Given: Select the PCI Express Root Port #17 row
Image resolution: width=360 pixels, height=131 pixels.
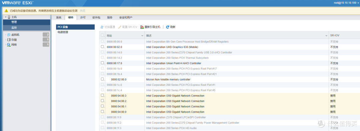Looking at the screenshot, I should [230, 69].
